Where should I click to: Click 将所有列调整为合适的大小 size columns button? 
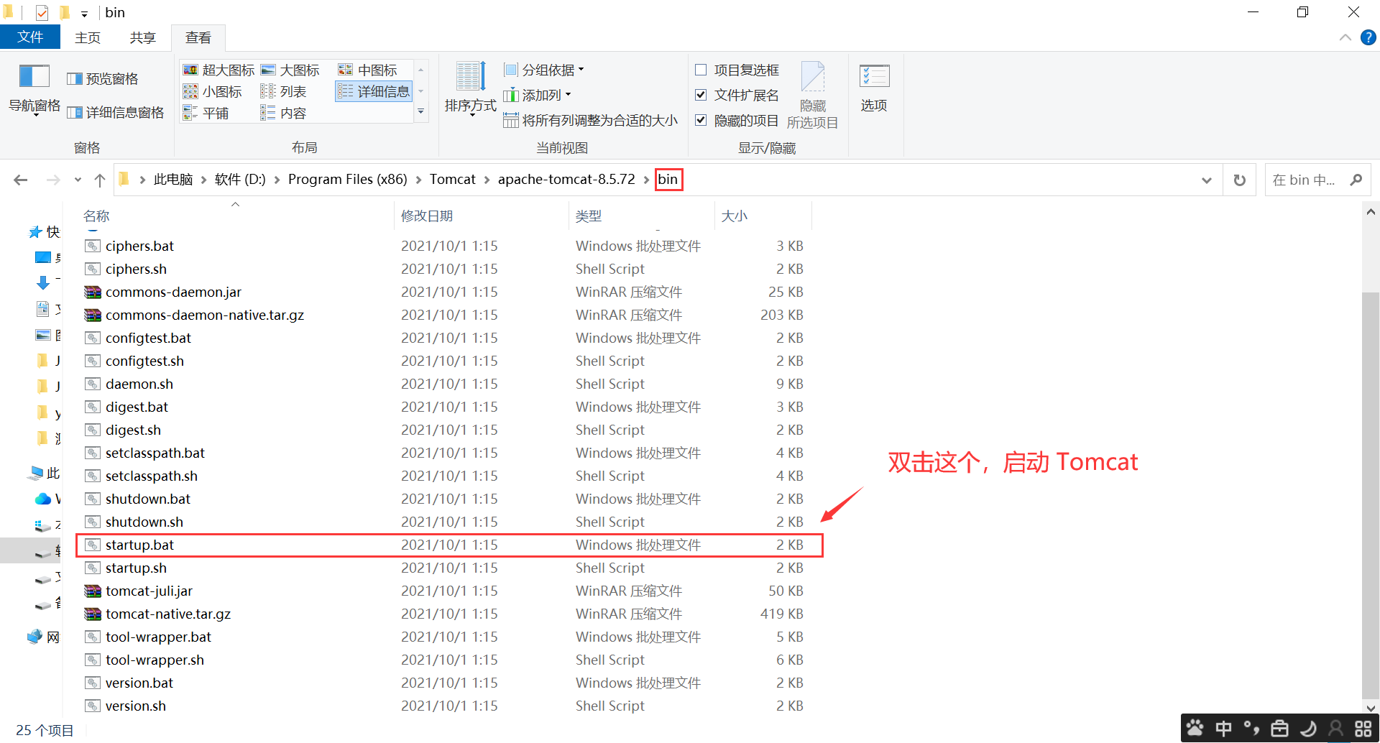(x=590, y=120)
